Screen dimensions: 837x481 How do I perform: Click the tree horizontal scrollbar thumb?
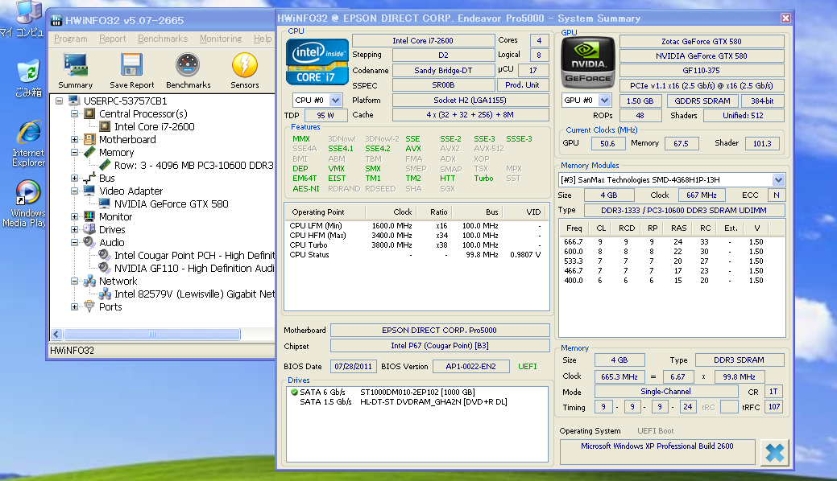coord(152,335)
